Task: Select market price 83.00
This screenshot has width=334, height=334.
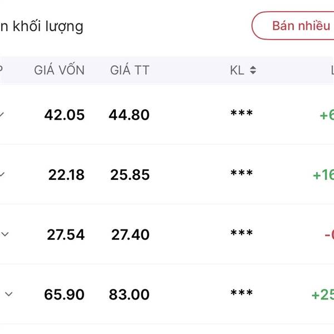Action: tap(129, 294)
